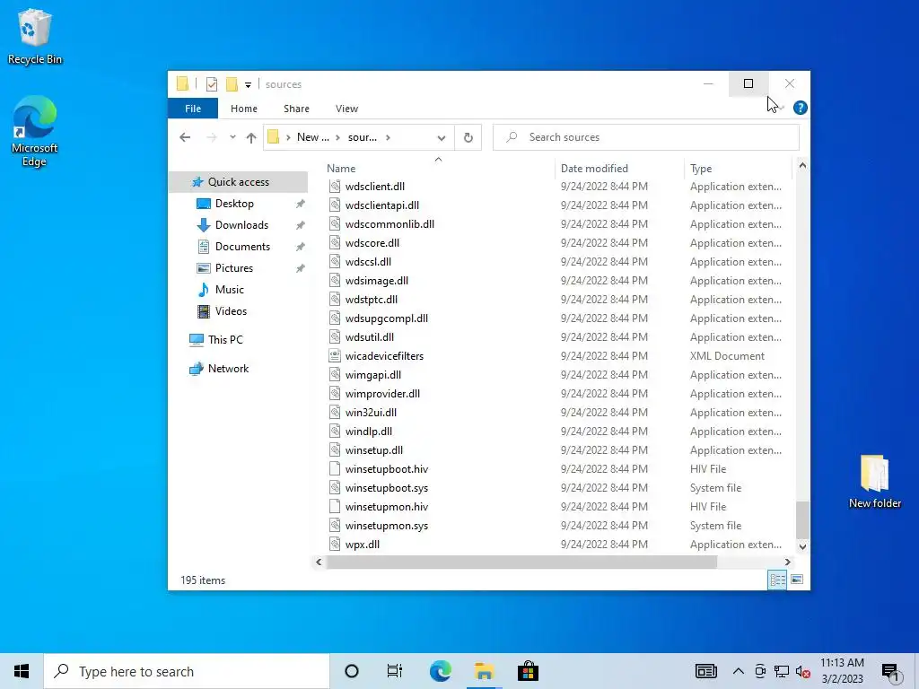This screenshot has height=689, width=919.
Task: Select the wimgapi.dll file
Action: coord(373,375)
